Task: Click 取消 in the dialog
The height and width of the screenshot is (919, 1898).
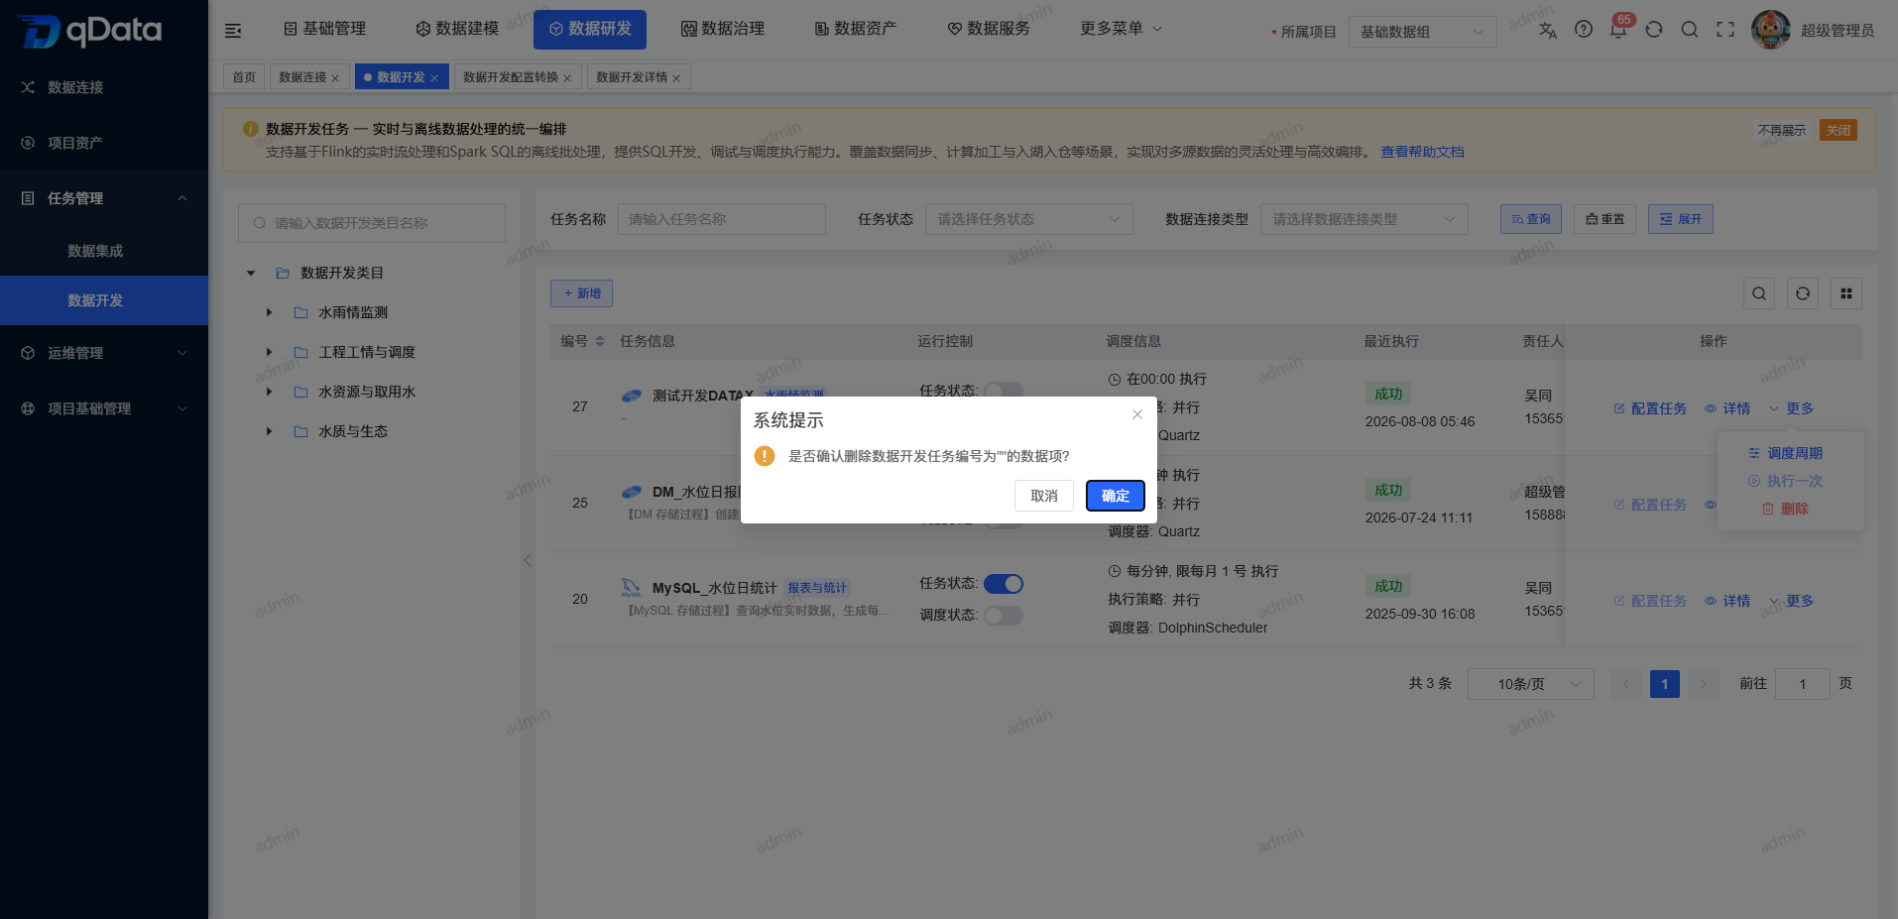Action: [1044, 496]
